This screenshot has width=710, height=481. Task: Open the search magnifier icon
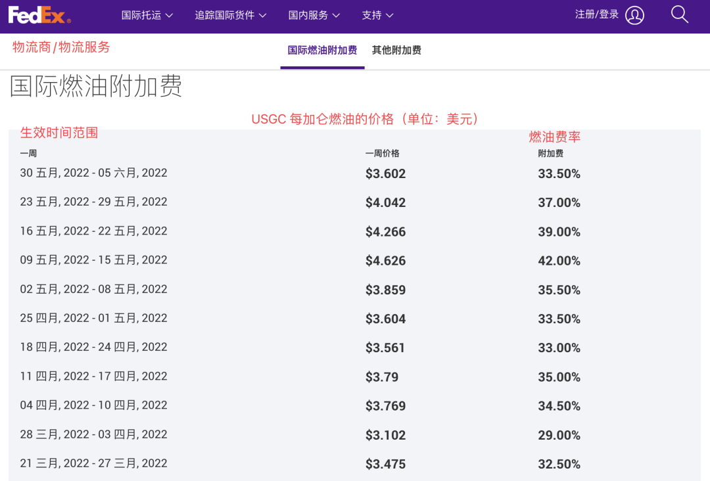click(x=680, y=14)
